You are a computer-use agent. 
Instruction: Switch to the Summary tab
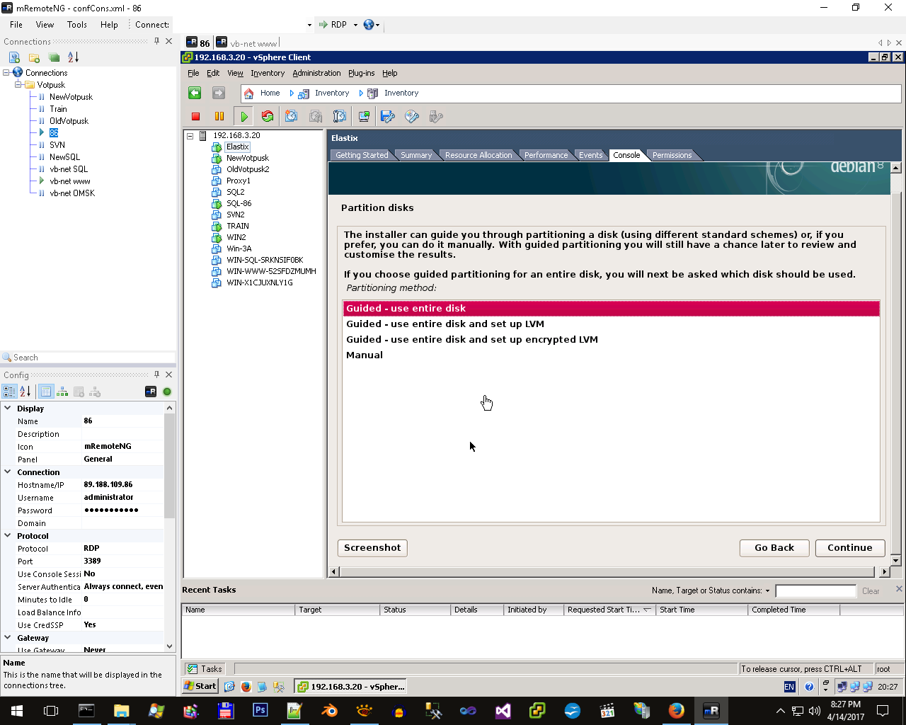tap(416, 155)
